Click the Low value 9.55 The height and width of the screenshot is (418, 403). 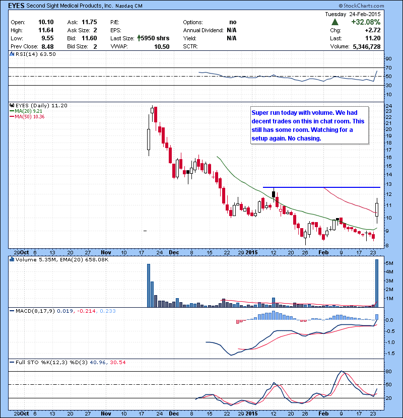pos(47,38)
